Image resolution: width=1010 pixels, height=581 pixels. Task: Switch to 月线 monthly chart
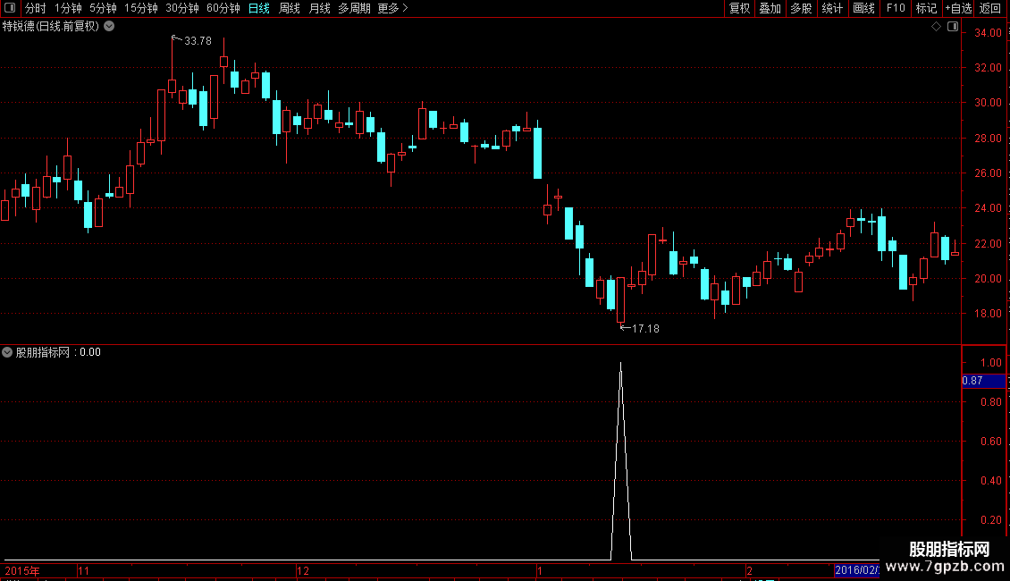pyautogui.click(x=319, y=8)
